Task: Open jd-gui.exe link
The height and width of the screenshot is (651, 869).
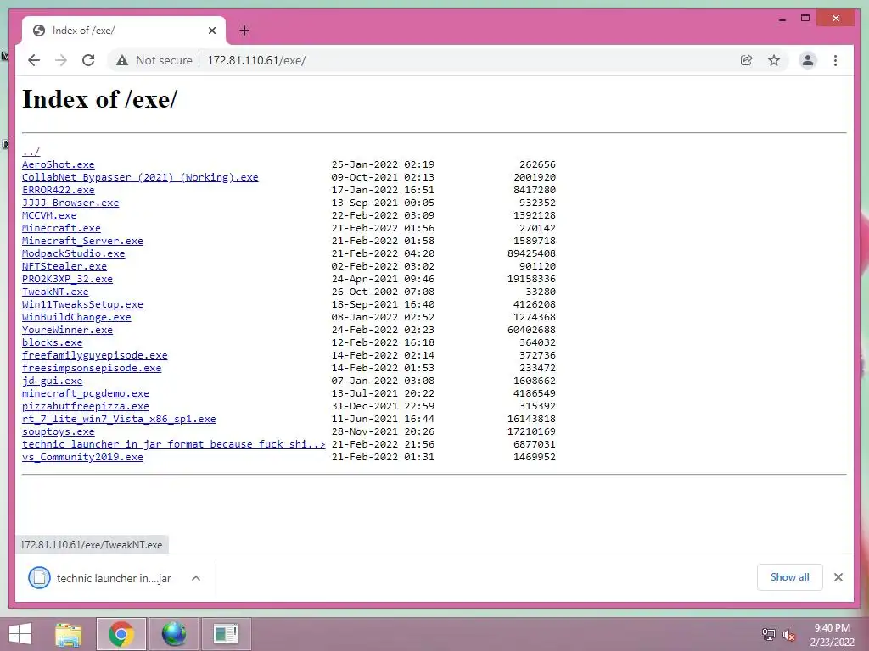Action: pos(52,381)
